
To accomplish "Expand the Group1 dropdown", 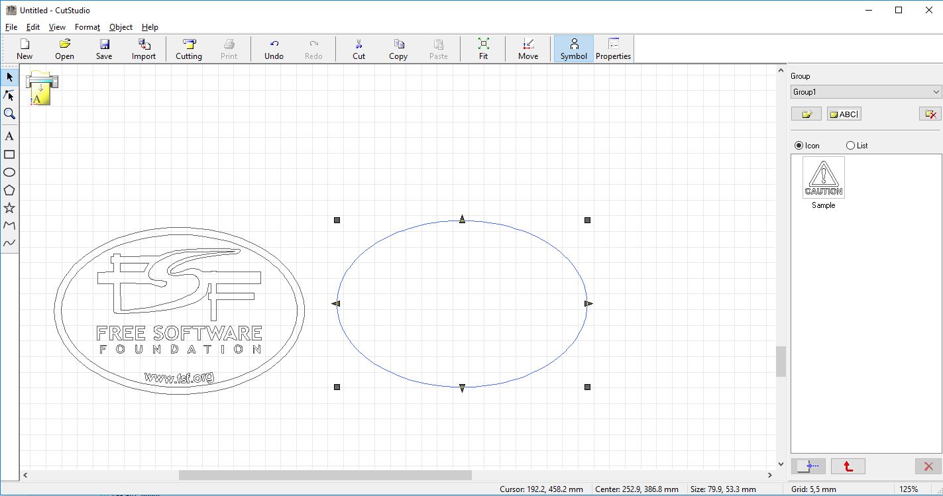I will pos(865,92).
